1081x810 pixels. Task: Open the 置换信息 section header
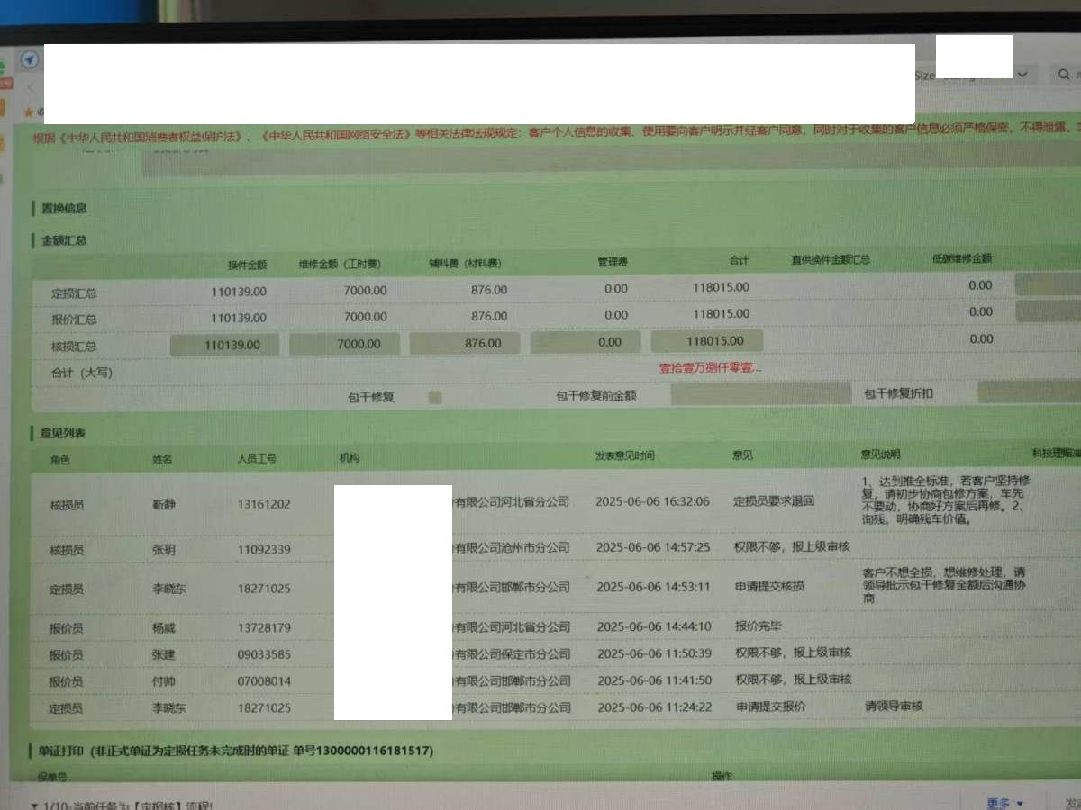pos(64,209)
